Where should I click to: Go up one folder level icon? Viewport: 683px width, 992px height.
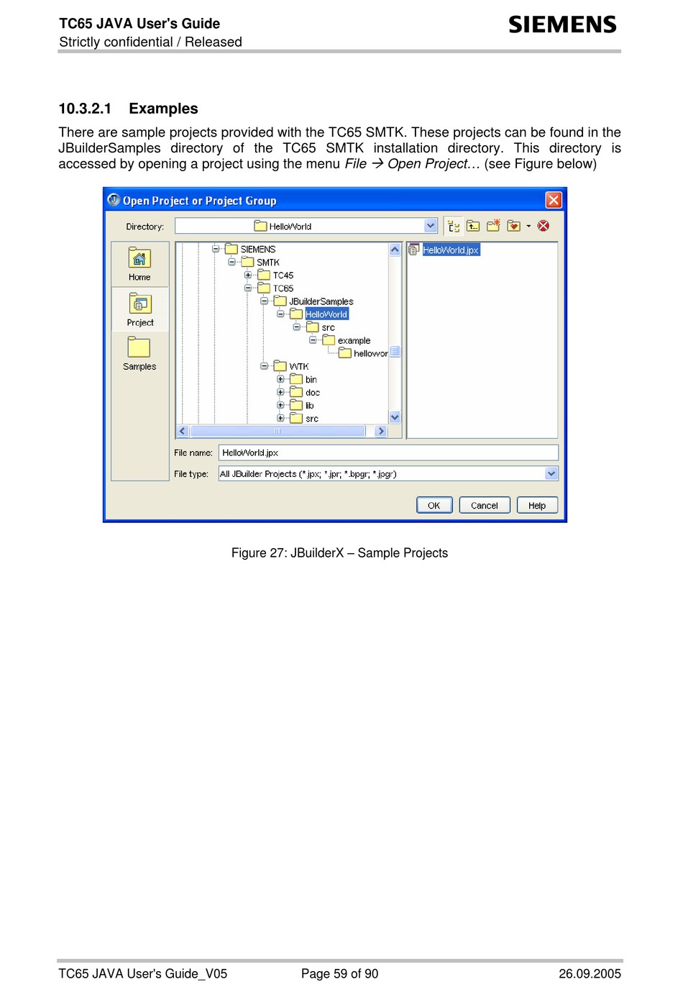pyautogui.click(x=473, y=226)
